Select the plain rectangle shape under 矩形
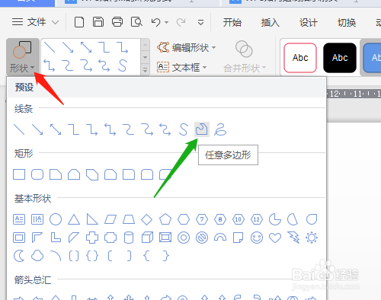381x300 pixels. coord(19,174)
